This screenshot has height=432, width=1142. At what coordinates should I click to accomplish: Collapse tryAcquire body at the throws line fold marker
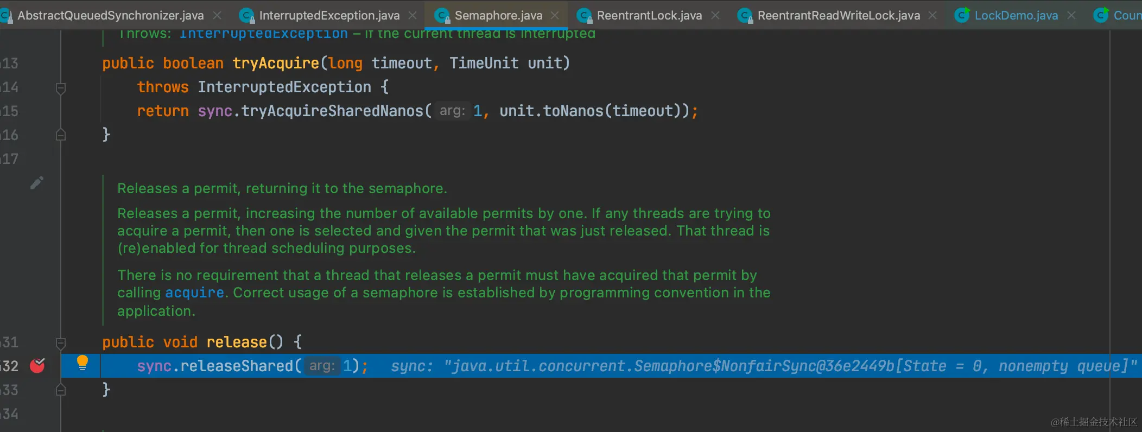pos(61,87)
